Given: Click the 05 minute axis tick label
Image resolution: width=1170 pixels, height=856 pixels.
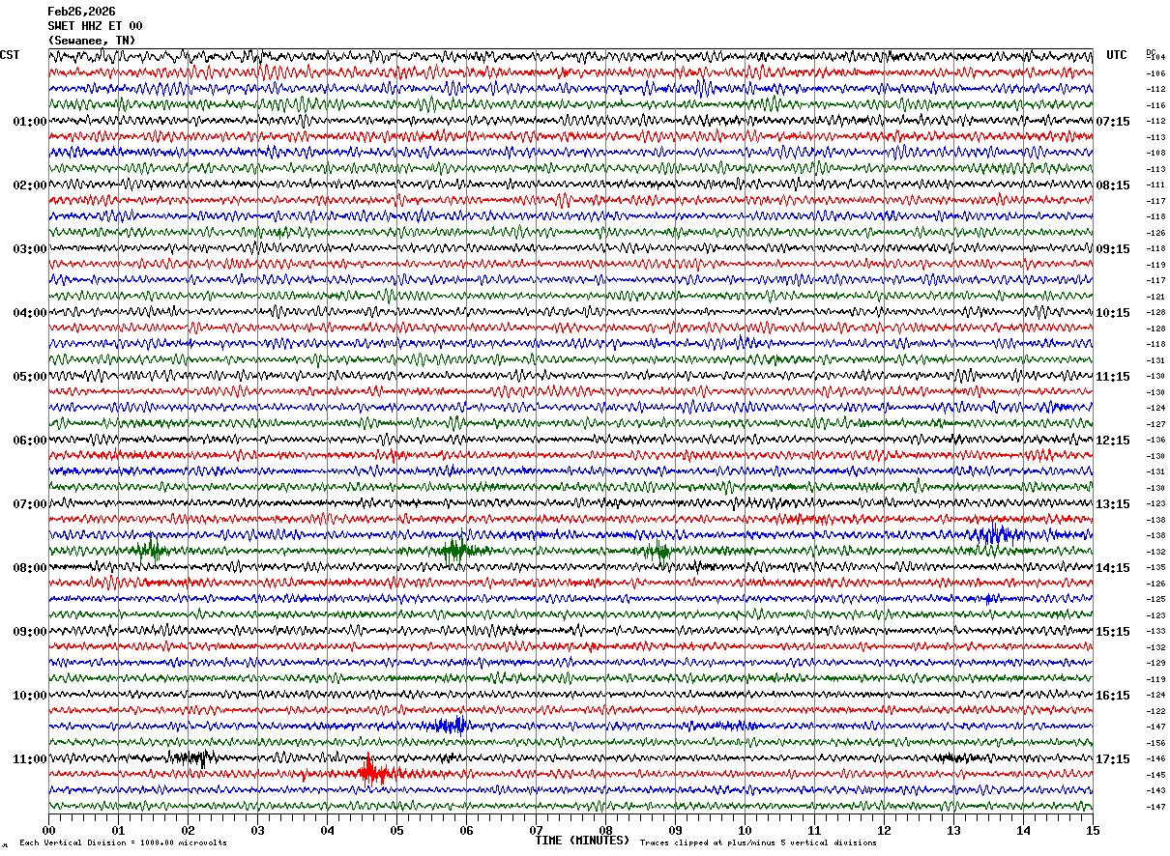Looking at the screenshot, I should 396,830.
